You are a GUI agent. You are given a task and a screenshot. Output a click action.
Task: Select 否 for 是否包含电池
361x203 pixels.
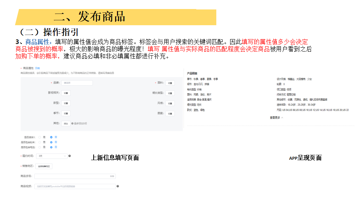[x=51, y=147]
